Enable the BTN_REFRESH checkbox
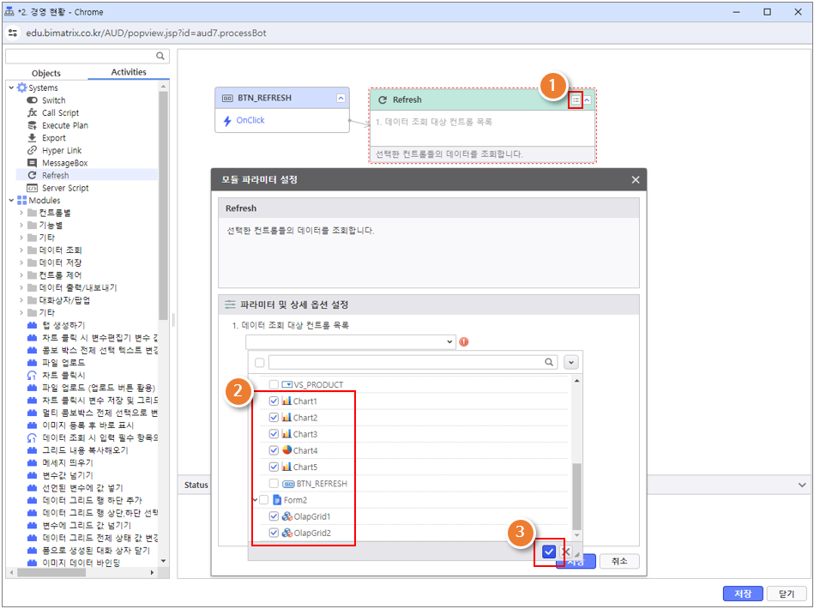This screenshot has height=609, width=814. tap(274, 484)
